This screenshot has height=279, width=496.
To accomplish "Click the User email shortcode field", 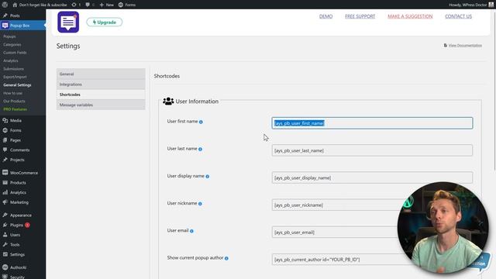I will tap(334, 232).
